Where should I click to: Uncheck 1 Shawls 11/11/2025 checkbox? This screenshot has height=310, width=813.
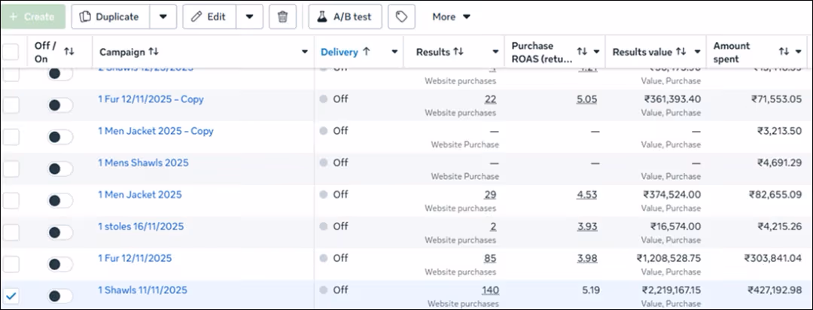[11, 296]
